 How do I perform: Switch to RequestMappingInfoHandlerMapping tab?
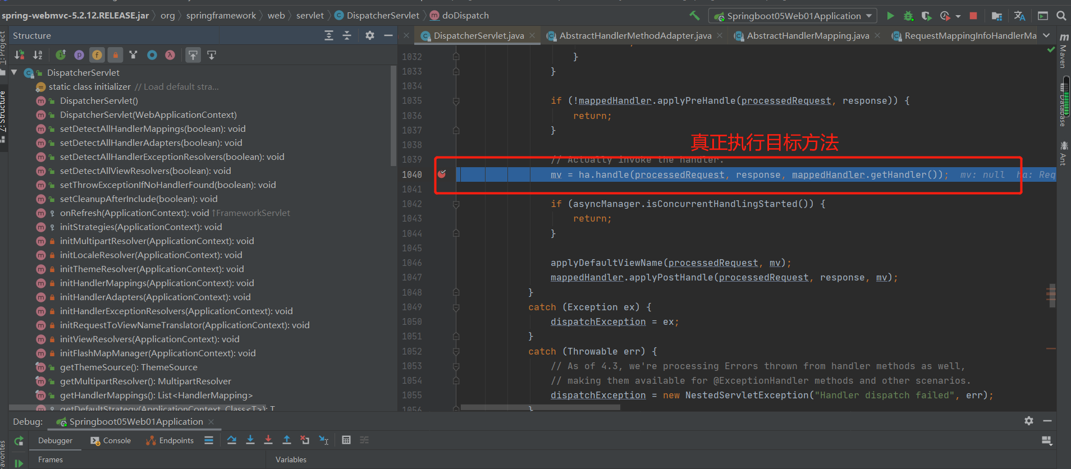pyautogui.click(x=970, y=35)
